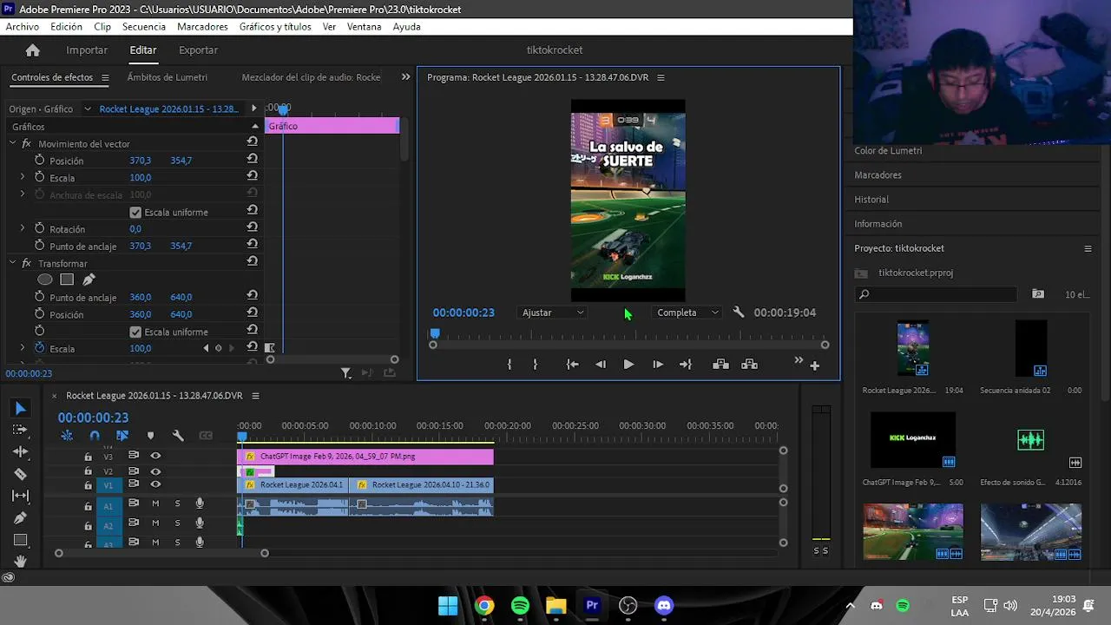
Task: Step forward one frame
Action: coord(658,365)
